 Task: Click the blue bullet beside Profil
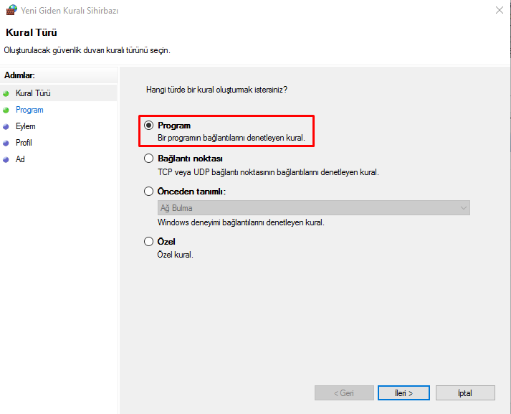pos(6,143)
